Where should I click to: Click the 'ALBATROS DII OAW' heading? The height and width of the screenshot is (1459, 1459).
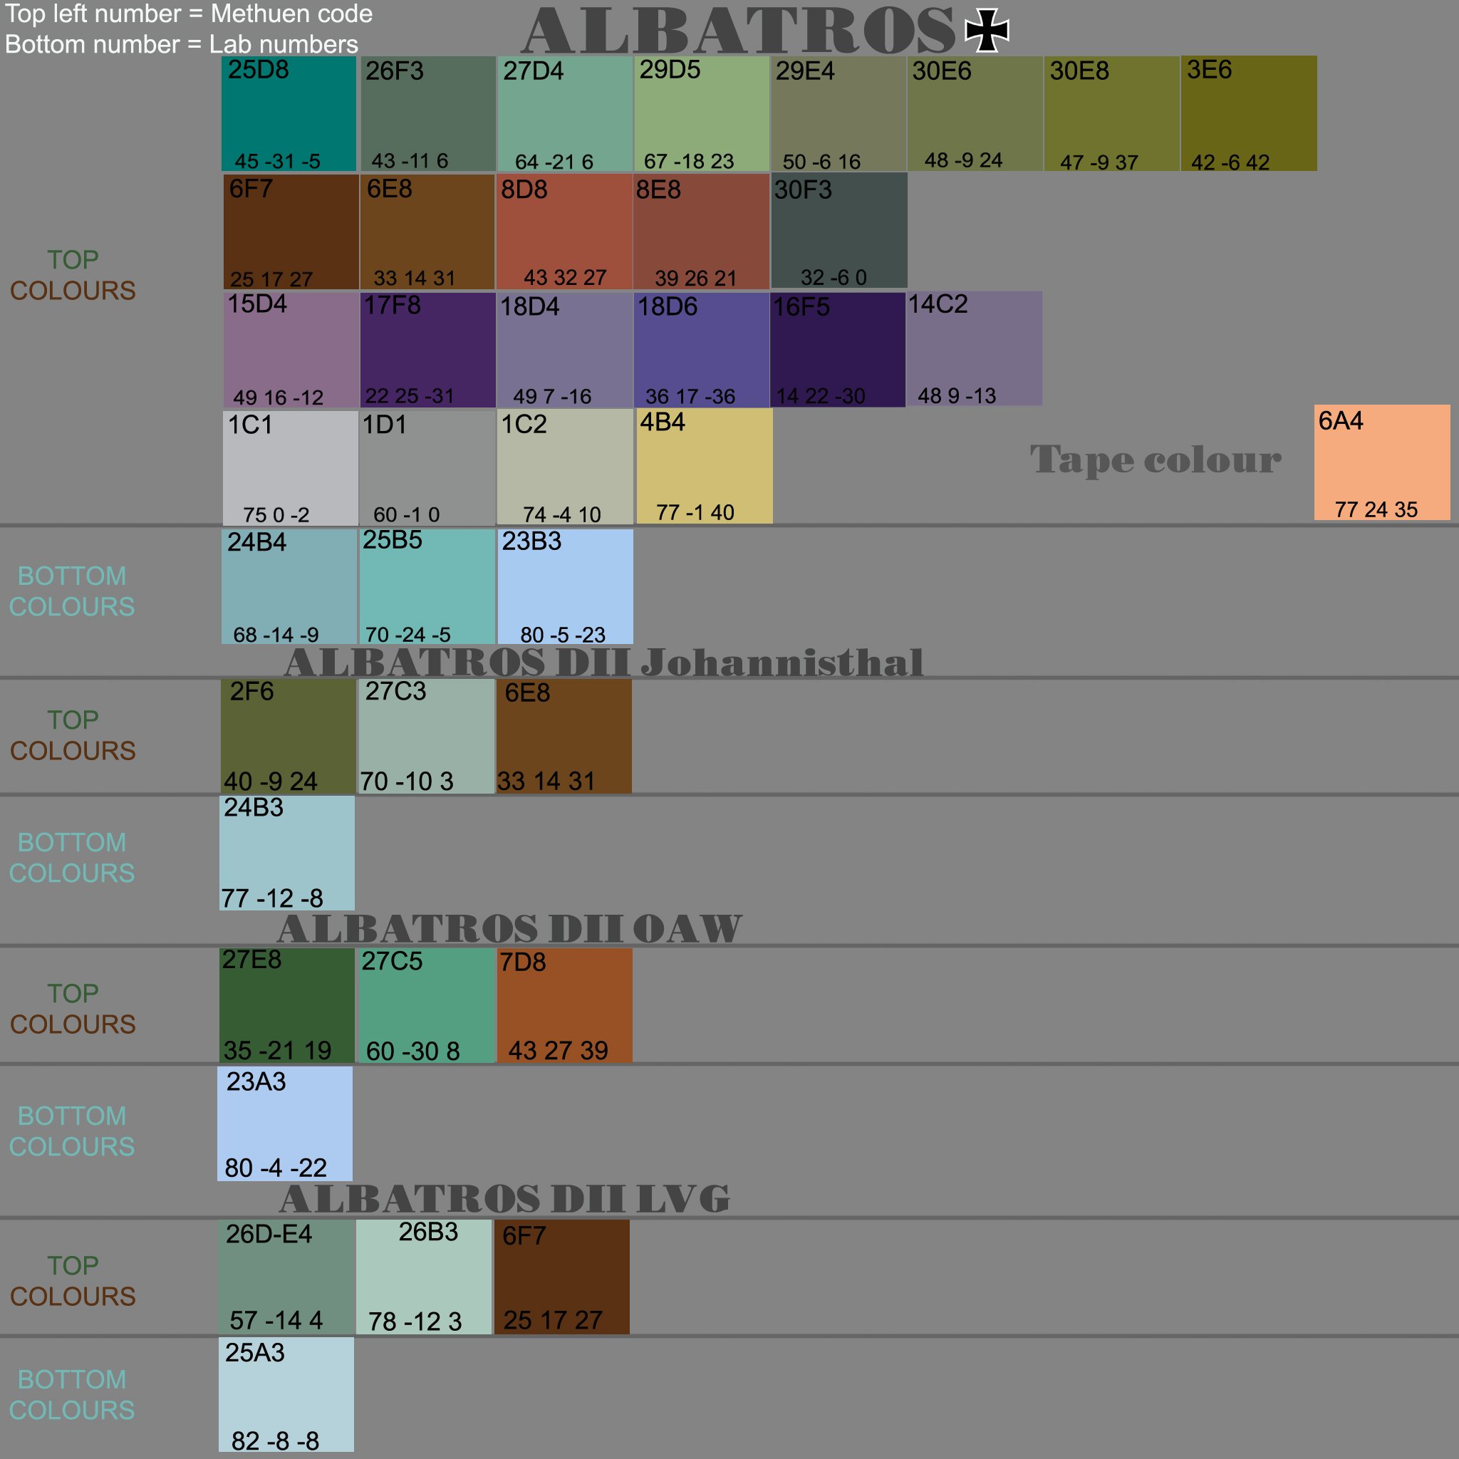pos(510,929)
